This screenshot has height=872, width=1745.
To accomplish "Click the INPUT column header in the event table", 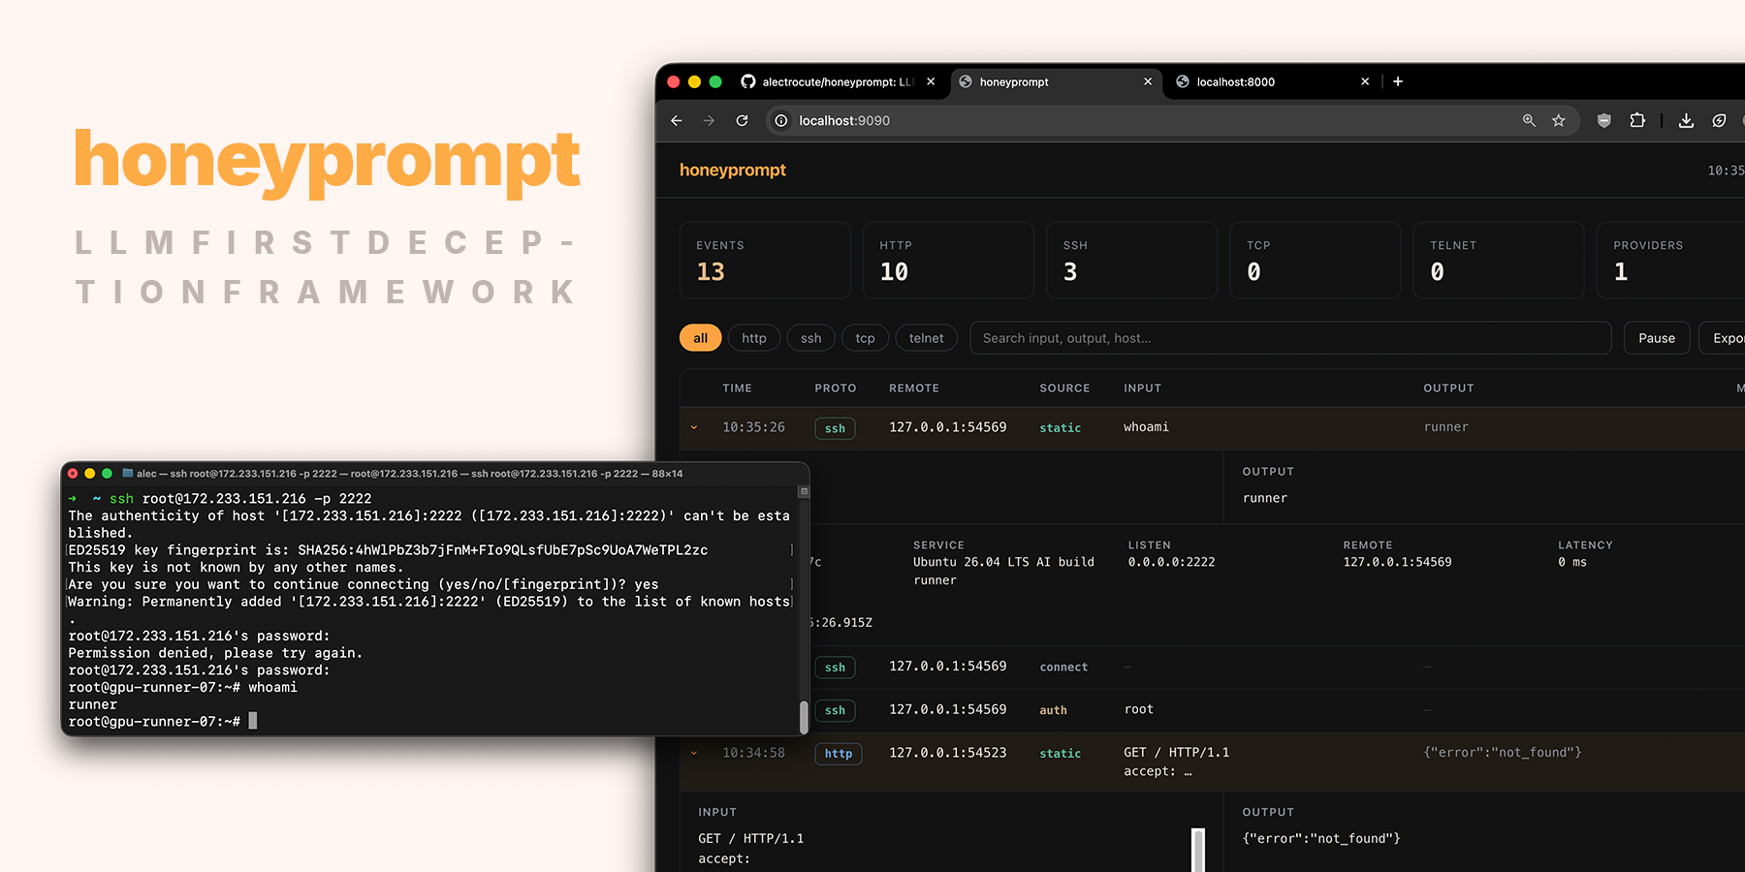I will click(1142, 388).
